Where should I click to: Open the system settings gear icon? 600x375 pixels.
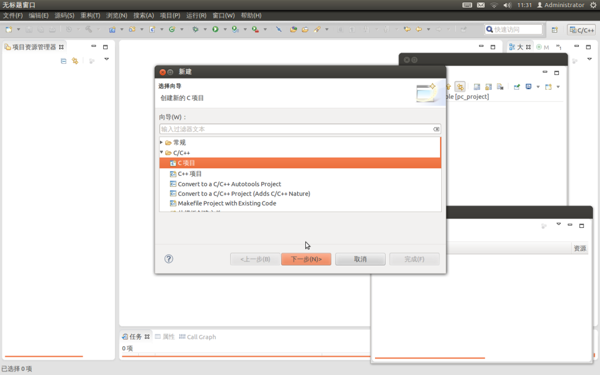coord(592,5)
